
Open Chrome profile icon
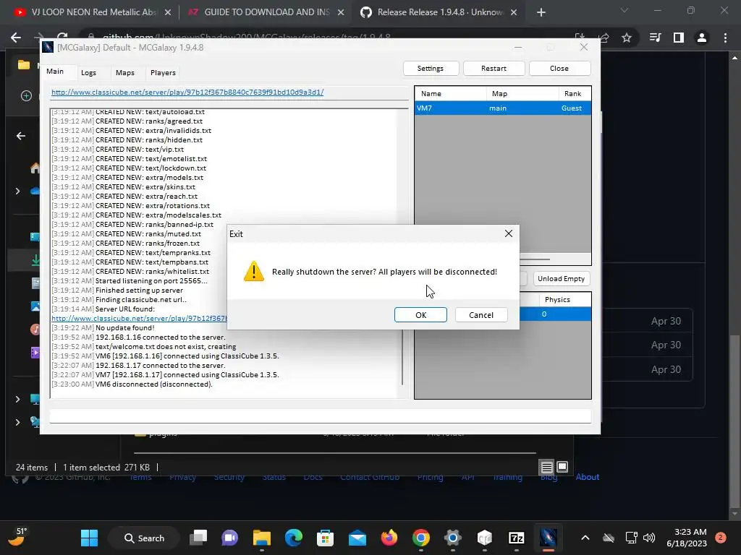(702, 38)
